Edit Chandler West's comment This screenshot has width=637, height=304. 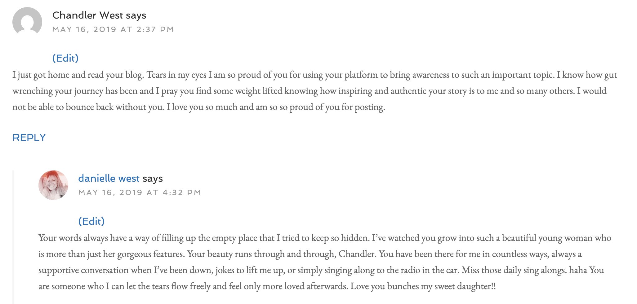[65, 58]
